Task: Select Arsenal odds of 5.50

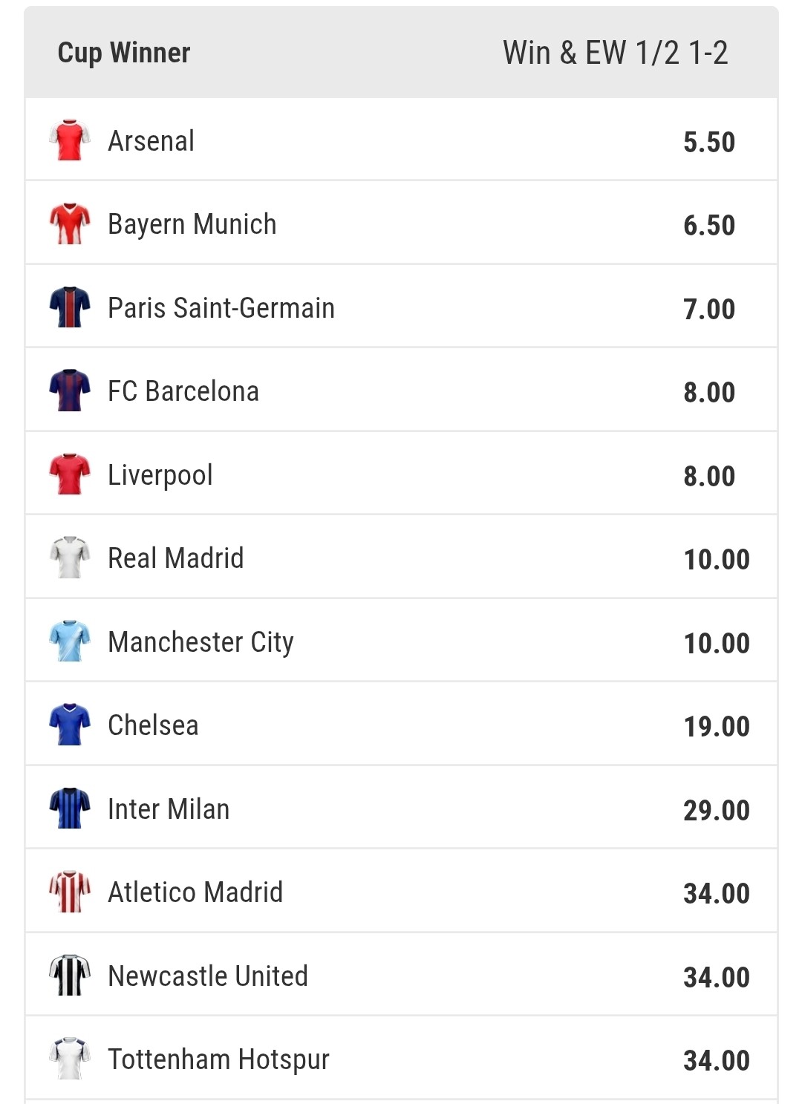Action: (x=708, y=142)
